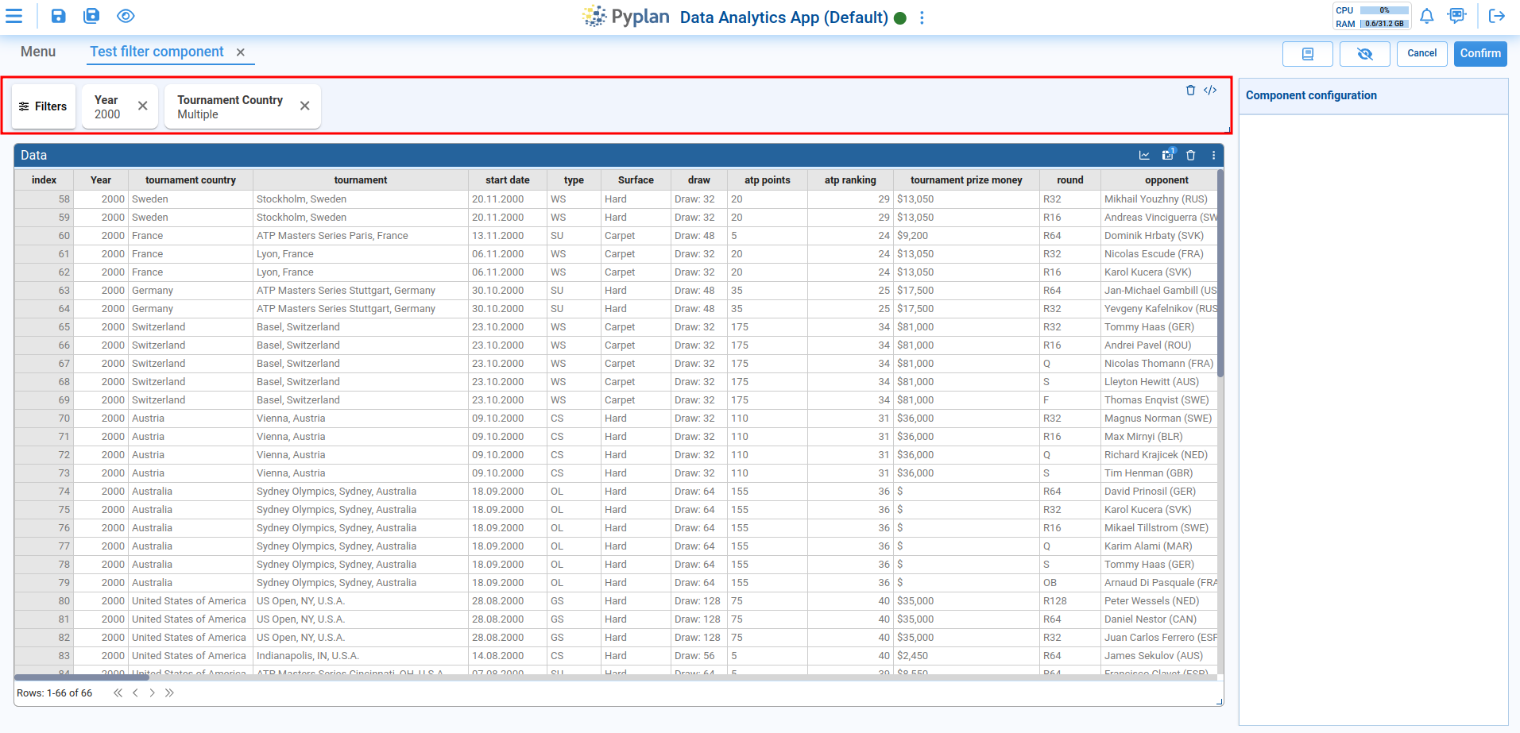The width and height of the screenshot is (1520, 733).
Task: Toggle the crossed-eye hide button
Action: click(x=1364, y=54)
